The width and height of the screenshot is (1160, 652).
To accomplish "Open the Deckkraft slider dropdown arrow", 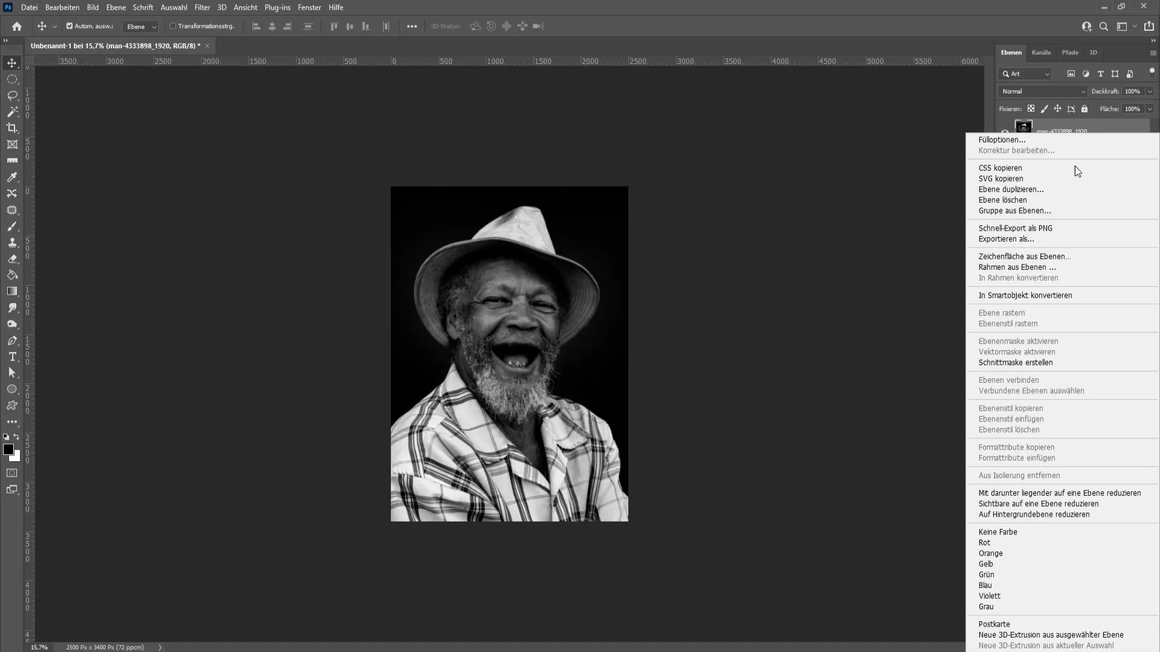I will pos(1150,91).
